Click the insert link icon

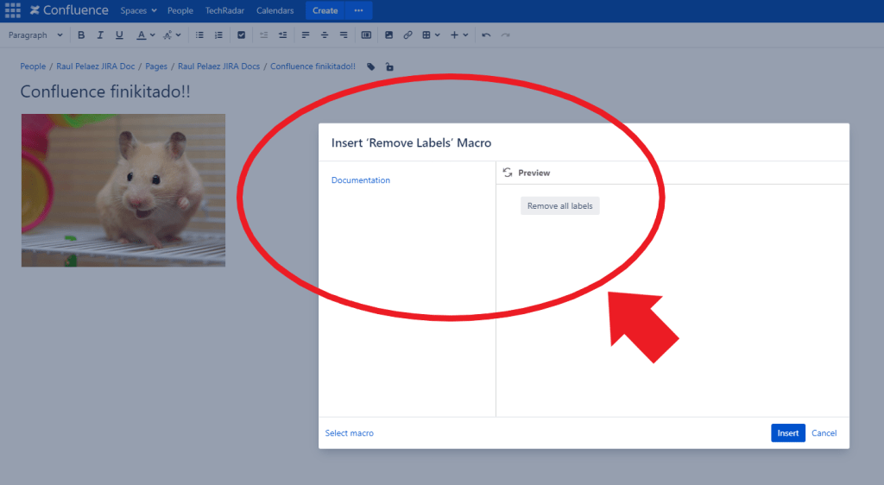(407, 35)
